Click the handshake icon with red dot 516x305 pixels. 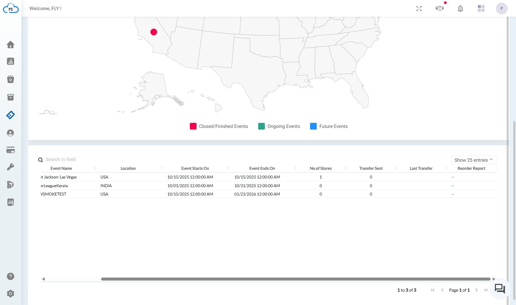click(440, 8)
